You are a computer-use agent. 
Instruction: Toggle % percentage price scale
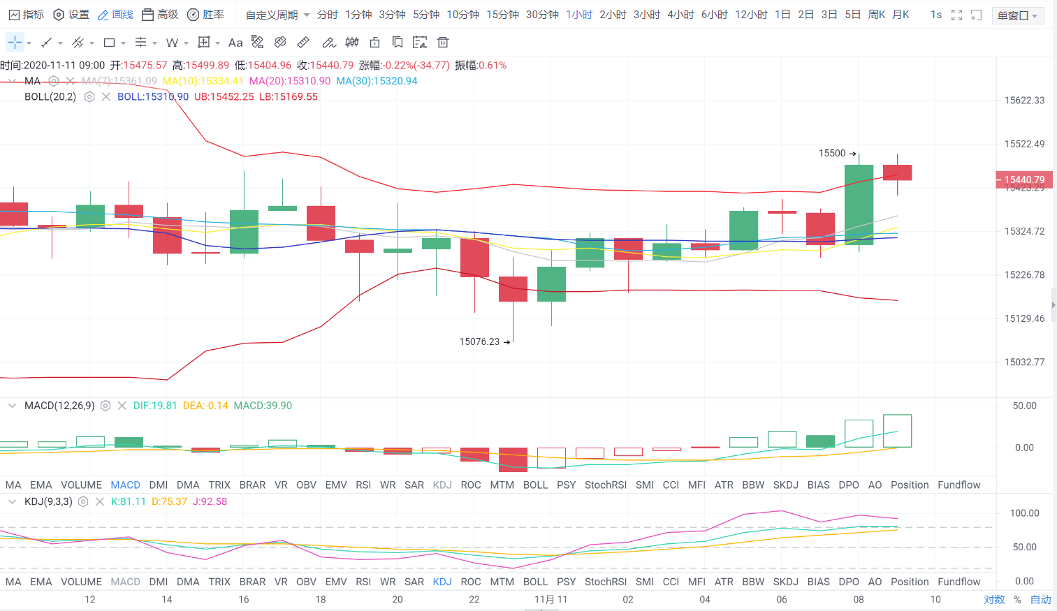1017,599
